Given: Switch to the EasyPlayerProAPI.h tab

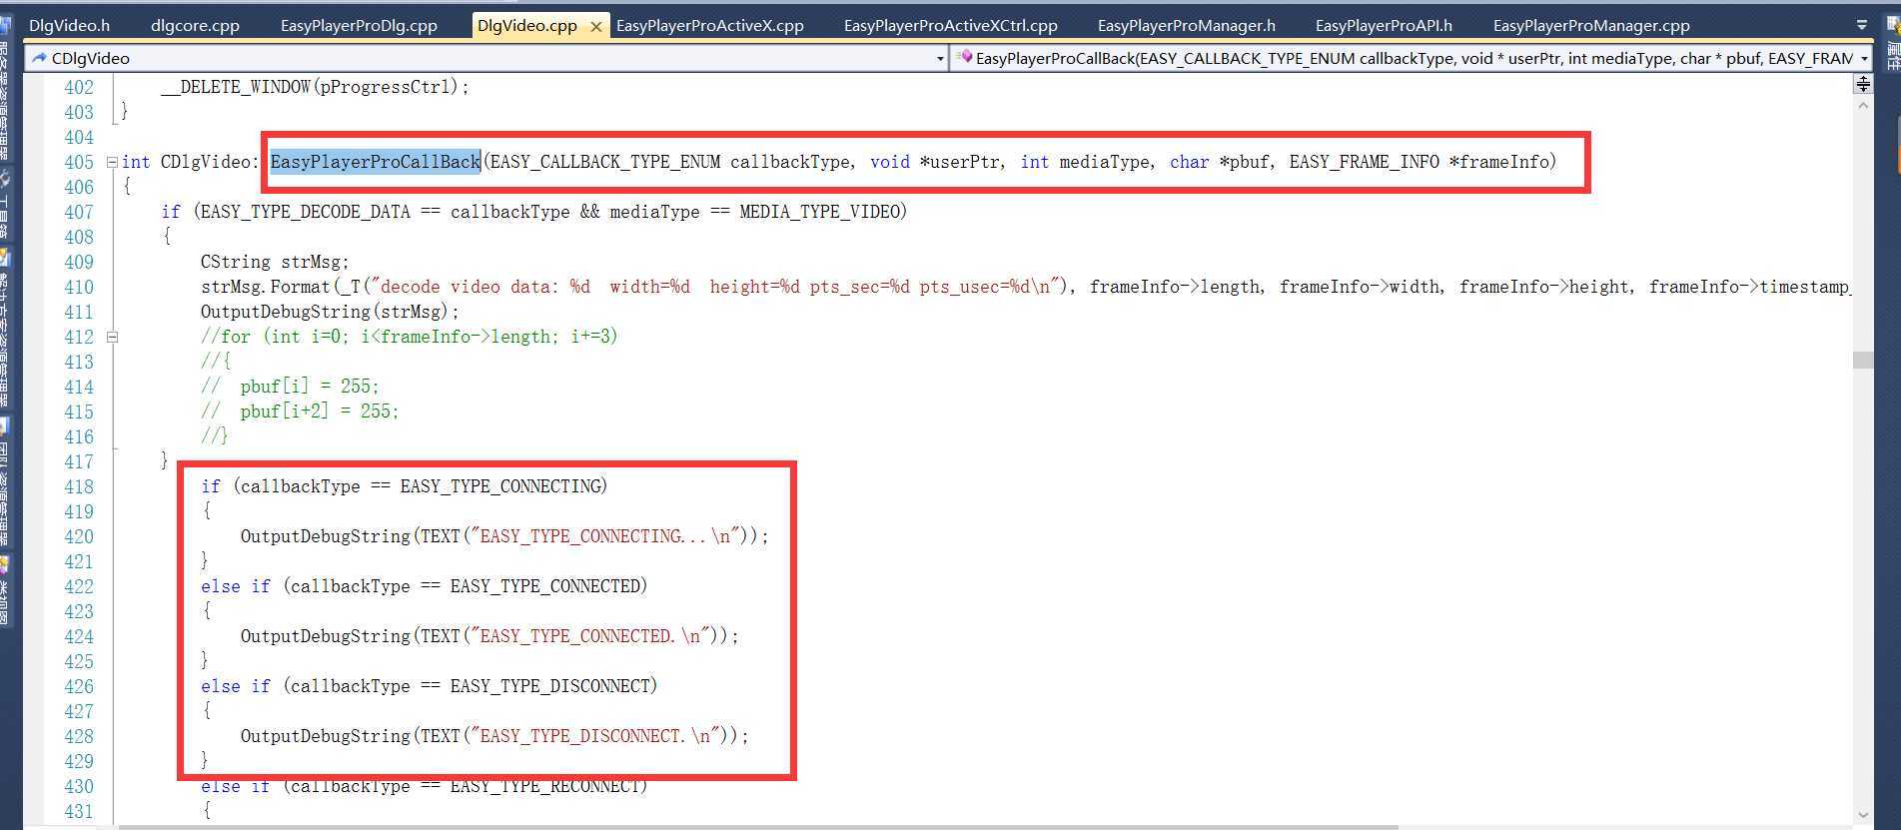Looking at the screenshot, I should tap(1384, 25).
